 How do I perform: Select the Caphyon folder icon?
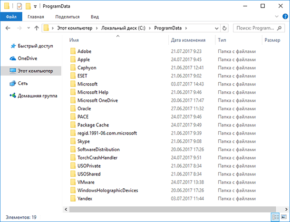click(73, 68)
